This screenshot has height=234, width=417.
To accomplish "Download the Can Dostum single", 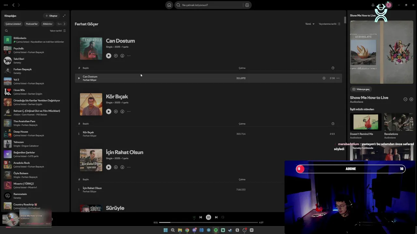I will [x=122, y=56].
